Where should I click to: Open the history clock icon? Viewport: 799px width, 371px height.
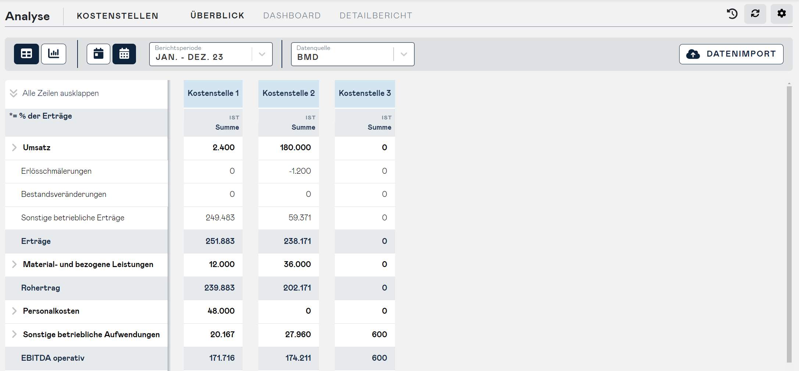pyautogui.click(x=732, y=14)
